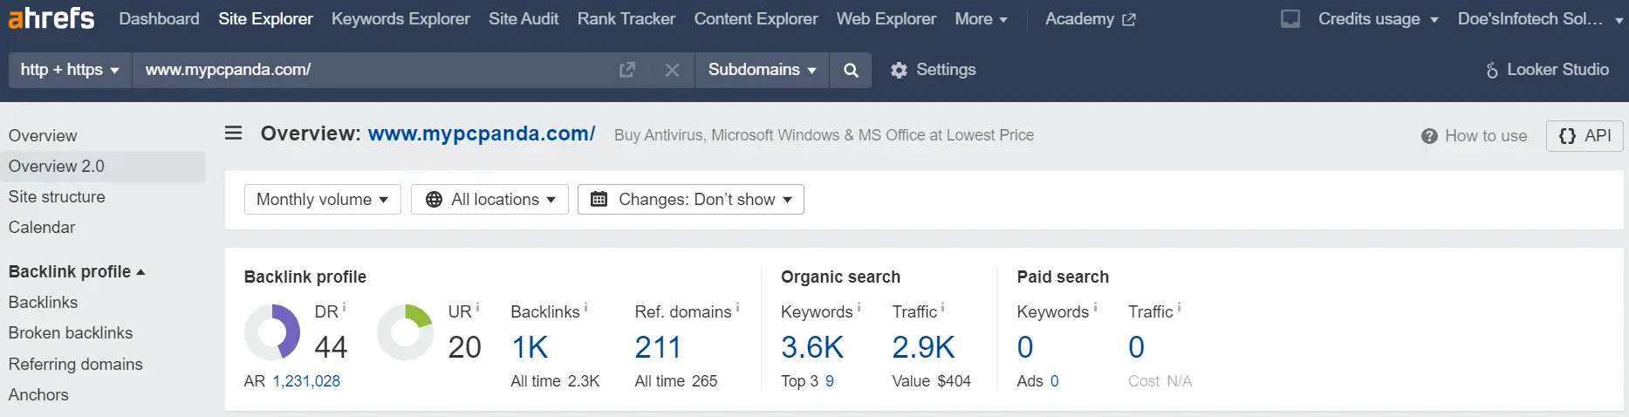The width and height of the screenshot is (1629, 417).
Task: Click the DR donut chart
Action: [272, 332]
